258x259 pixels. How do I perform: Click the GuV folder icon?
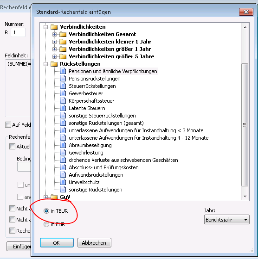(54, 197)
